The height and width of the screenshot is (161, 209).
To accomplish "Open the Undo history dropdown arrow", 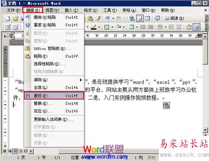I will tap(113, 18).
